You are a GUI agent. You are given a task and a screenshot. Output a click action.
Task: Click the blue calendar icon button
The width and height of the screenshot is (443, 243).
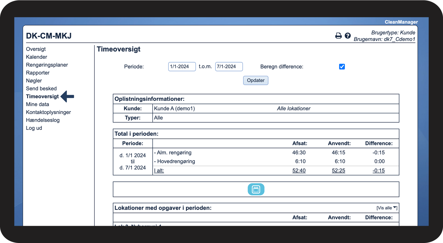(256, 189)
